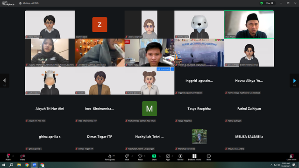Open the Windows notification center
This screenshot has height=168, width=299.
tap(294, 165)
